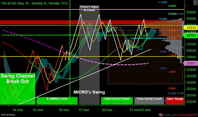Click the 25400 price axis label
Screen dimensions: 198x117
click(x=191, y=82)
